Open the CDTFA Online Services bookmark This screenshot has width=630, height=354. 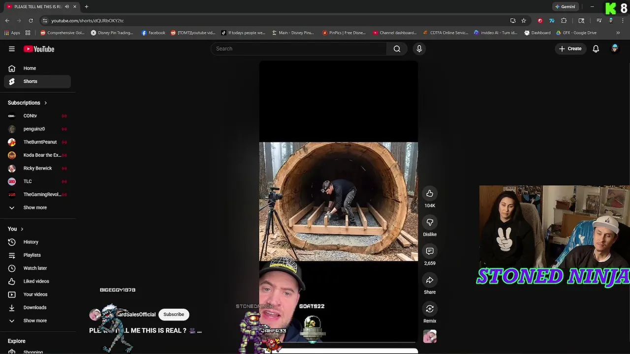pos(446,33)
